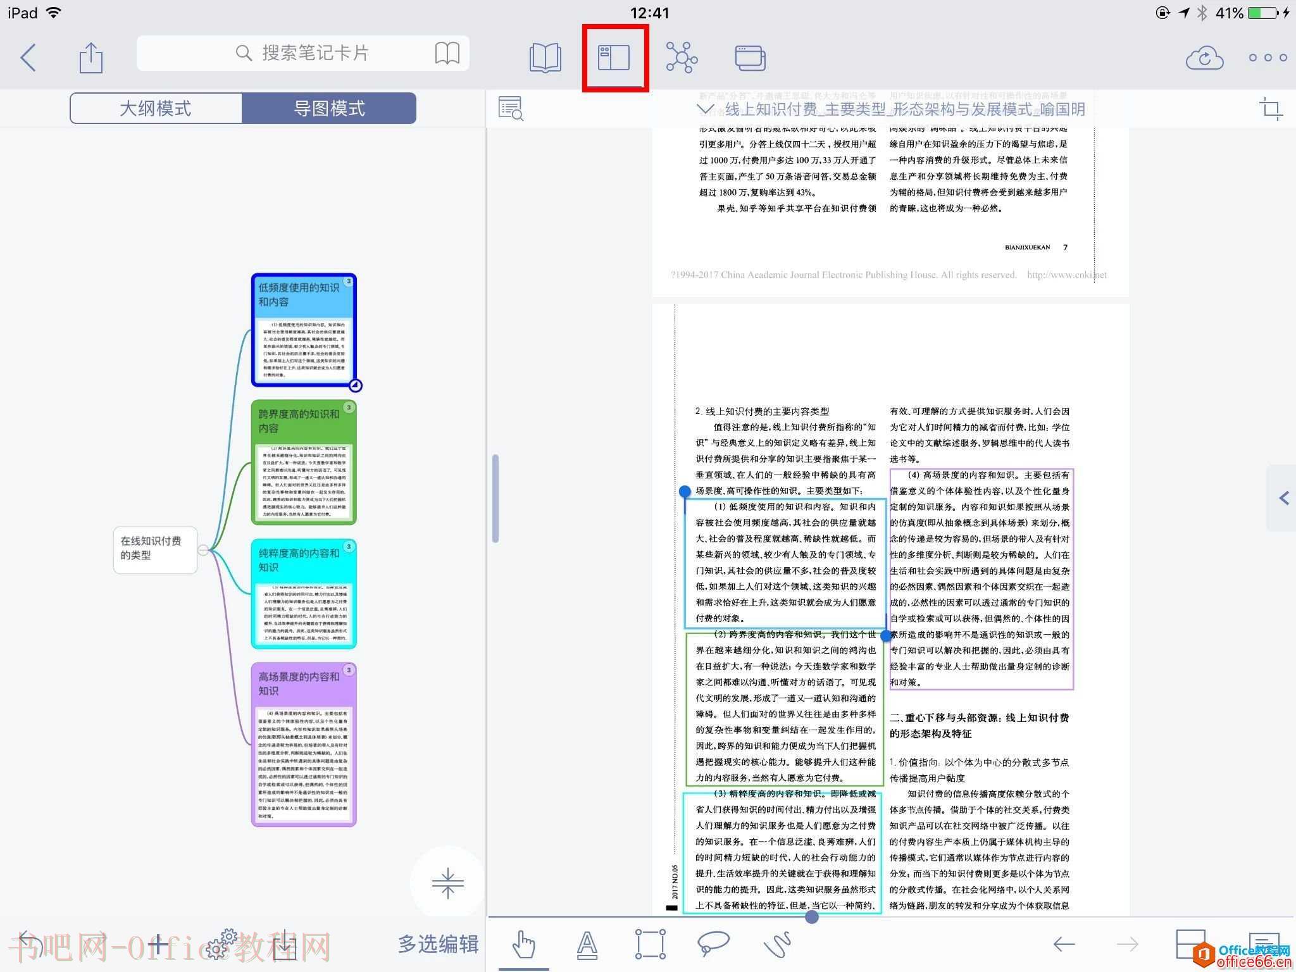Switch to document reading mode icon
The height and width of the screenshot is (972, 1296).
[545, 58]
